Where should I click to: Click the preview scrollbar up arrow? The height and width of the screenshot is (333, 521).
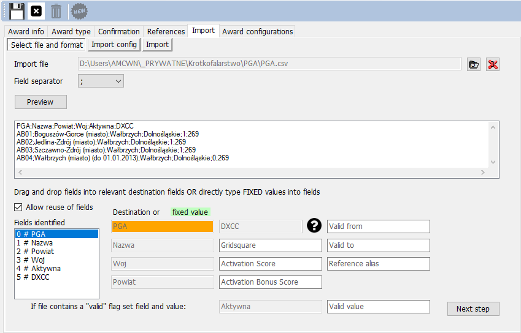click(x=493, y=127)
